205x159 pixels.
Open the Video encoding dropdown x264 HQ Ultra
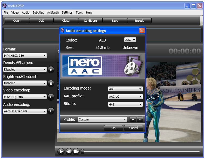point(25,97)
